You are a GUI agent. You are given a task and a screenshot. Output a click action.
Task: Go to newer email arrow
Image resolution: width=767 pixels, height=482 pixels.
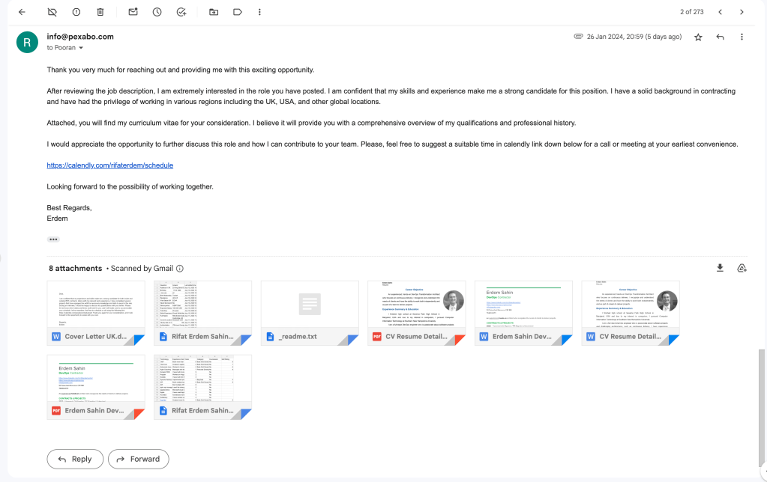click(x=720, y=12)
